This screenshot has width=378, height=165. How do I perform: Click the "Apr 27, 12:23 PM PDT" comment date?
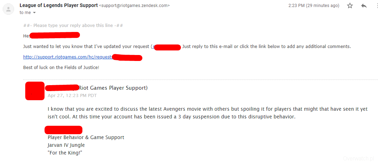tap(72, 95)
